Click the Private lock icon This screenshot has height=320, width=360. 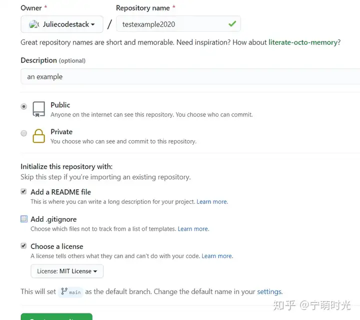(x=39, y=136)
